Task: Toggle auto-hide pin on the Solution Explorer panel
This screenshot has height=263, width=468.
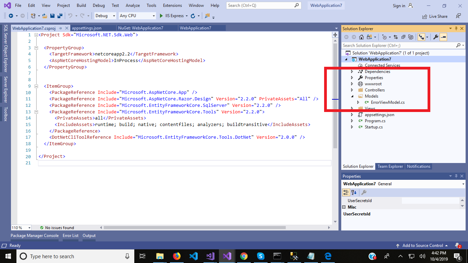Action: tap(456, 28)
